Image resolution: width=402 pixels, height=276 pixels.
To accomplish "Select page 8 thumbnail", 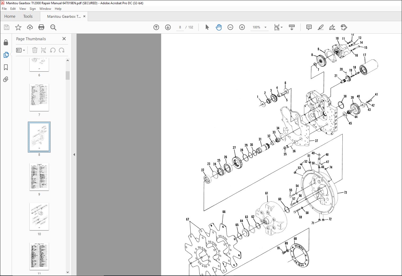I will 39,137.
